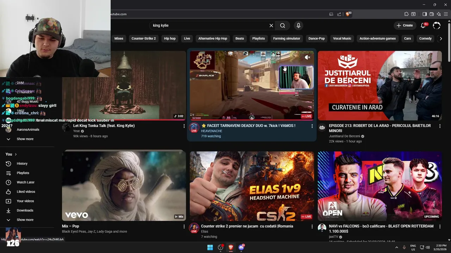Open options menu for NAVI vs FALCONS video

(x=440, y=227)
